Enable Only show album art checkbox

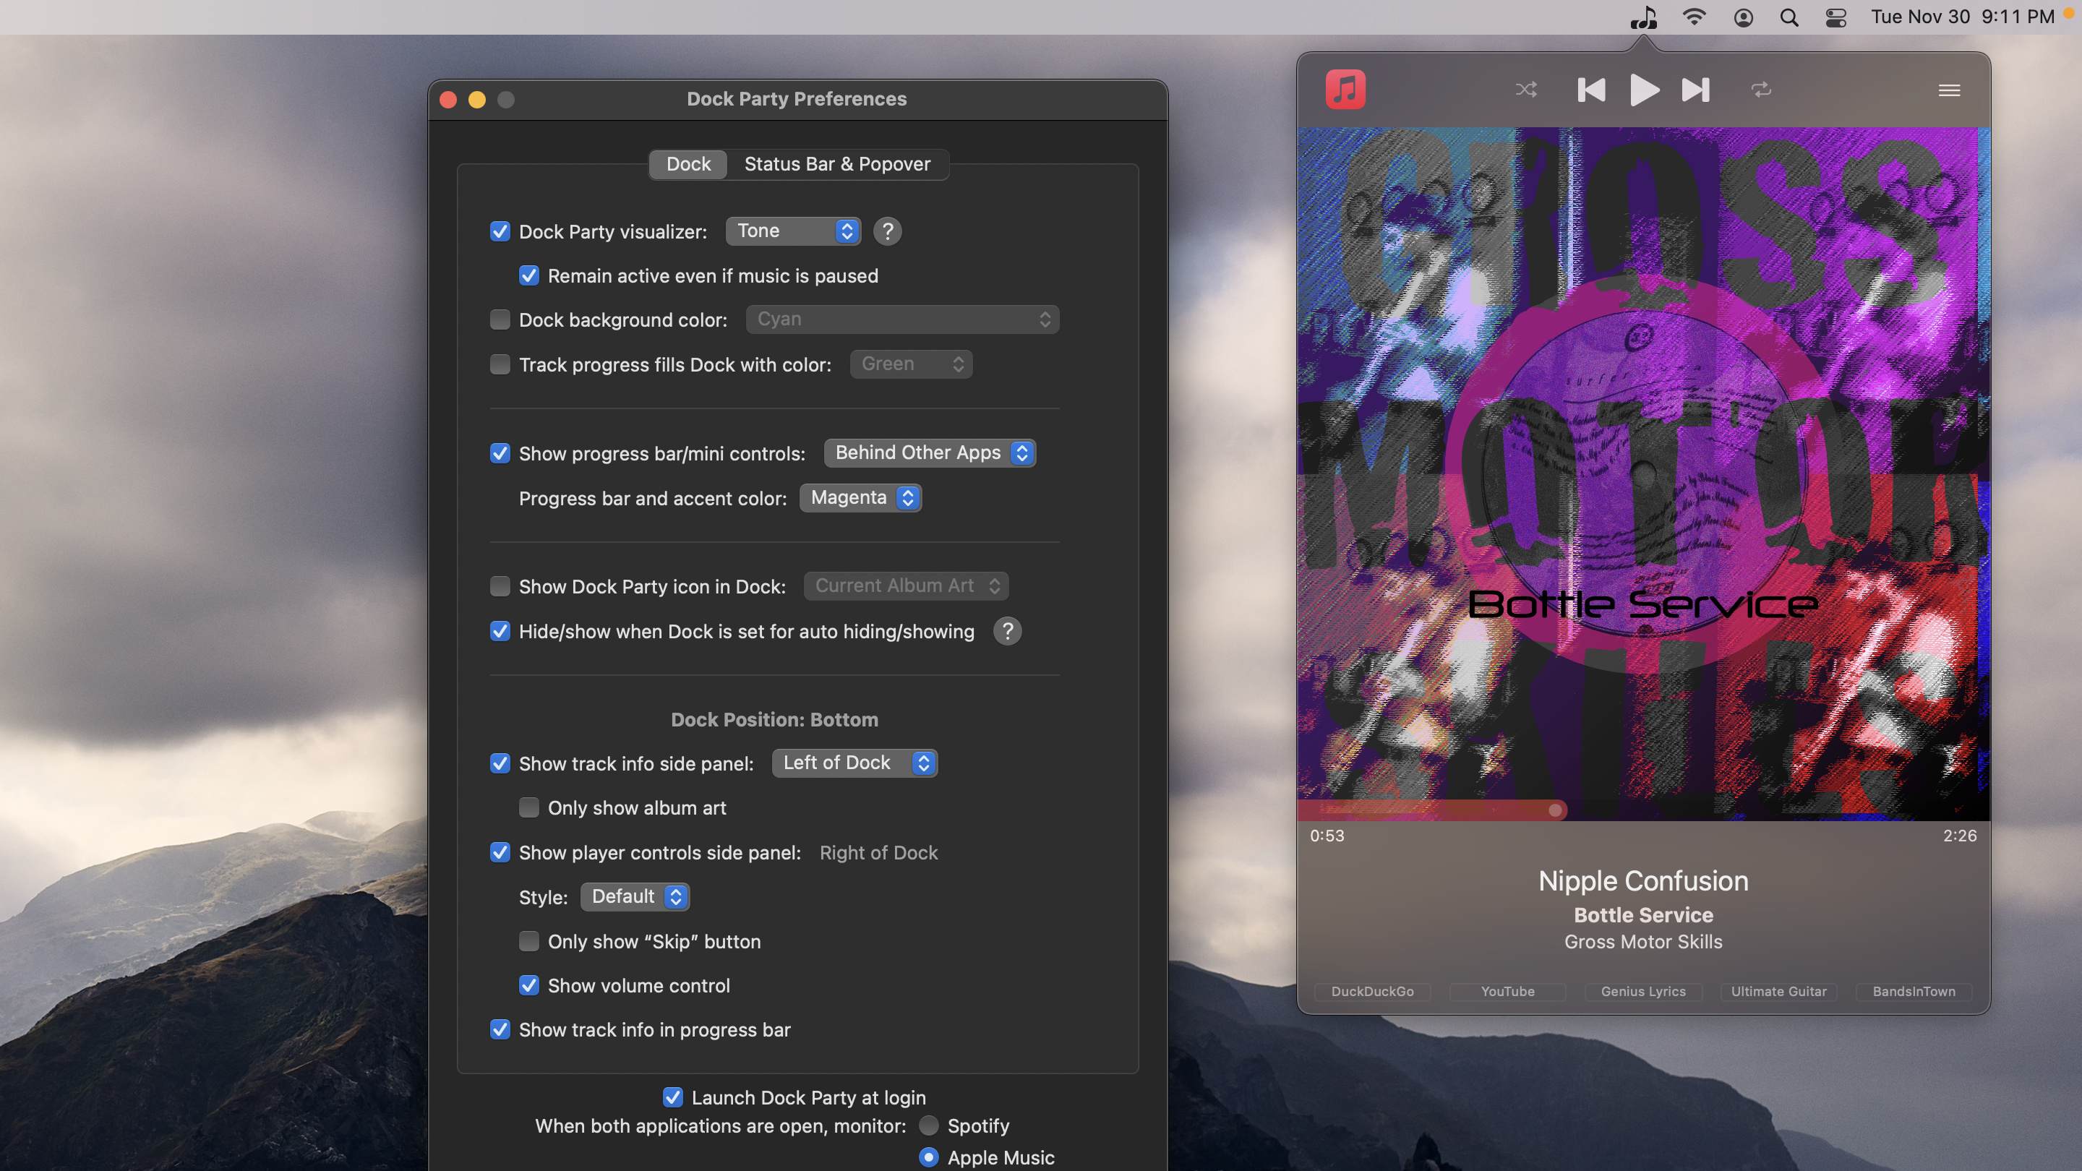(x=528, y=807)
